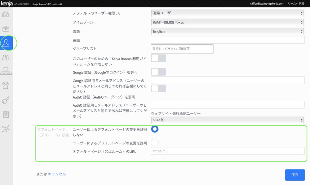Open the グループリスト multi-select field
Image resolution: width=310 pixels, height=185 pixels.
pyautogui.click(x=182, y=49)
